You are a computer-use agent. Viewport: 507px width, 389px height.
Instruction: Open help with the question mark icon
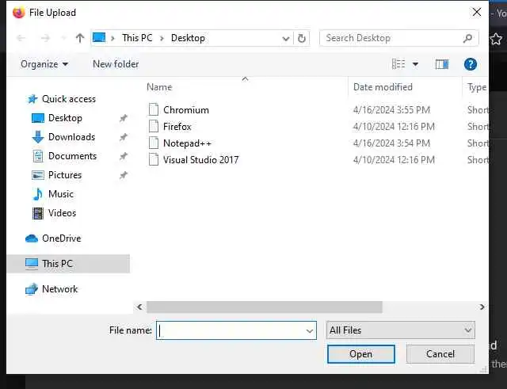pyautogui.click(x=470, y=64)
